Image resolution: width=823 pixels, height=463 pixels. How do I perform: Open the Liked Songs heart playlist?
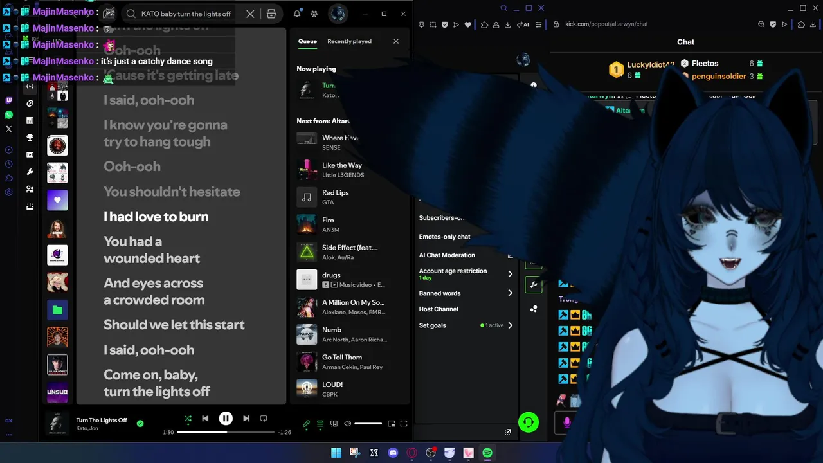point(57,200)
